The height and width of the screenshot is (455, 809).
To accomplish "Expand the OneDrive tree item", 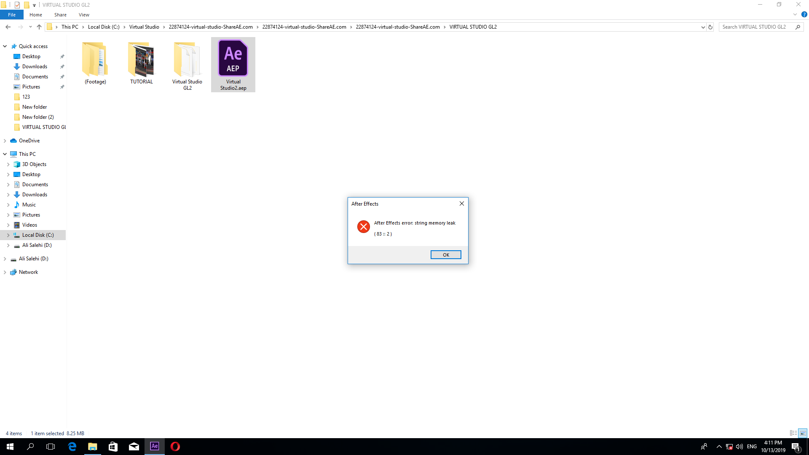I will pos(5,141).
